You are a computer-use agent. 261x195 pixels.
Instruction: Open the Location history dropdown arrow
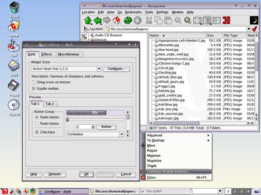(x=249, y=29)
